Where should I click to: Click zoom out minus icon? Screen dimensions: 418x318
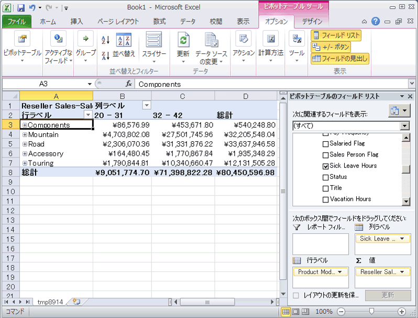point(340,311)
